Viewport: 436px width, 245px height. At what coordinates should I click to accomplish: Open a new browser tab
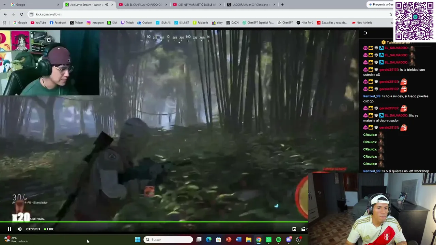282,4
